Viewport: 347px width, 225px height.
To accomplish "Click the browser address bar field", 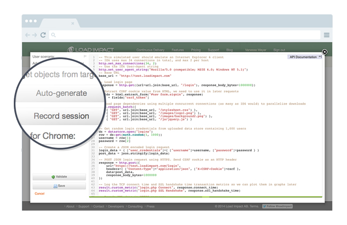I will coord(185,35).
